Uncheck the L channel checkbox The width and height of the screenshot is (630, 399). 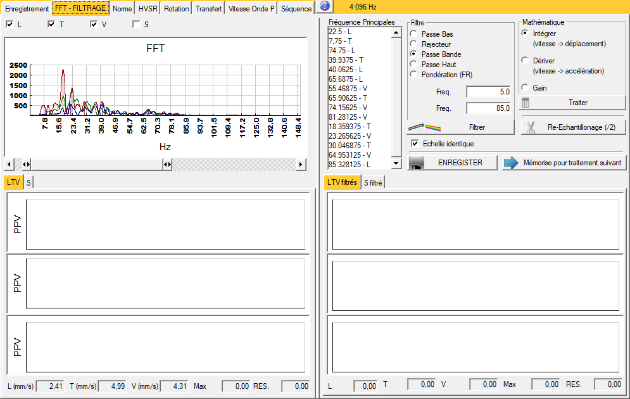[x=9, y=24]
